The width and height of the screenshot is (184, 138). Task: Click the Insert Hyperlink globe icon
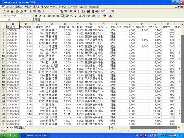(62, 11)
